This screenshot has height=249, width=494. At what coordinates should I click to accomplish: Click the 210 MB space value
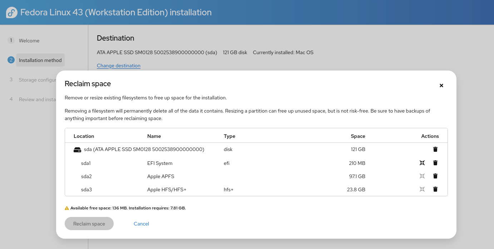[357, 163]
